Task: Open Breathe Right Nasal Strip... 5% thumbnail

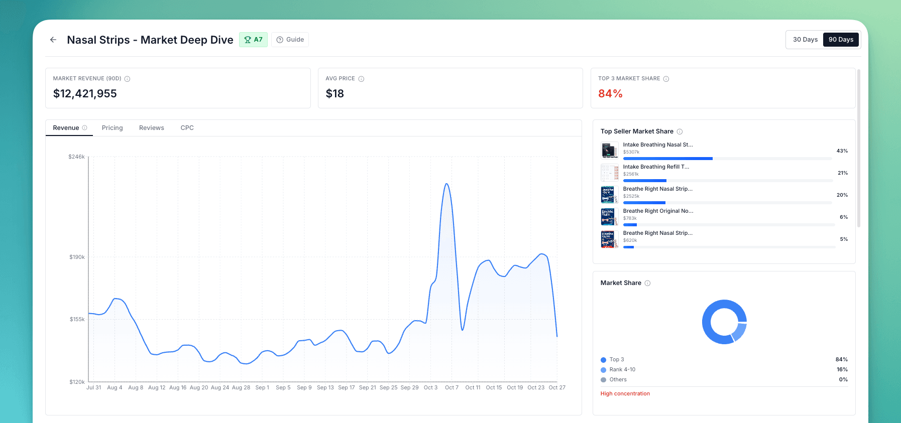Action: [x=610, y=239]
